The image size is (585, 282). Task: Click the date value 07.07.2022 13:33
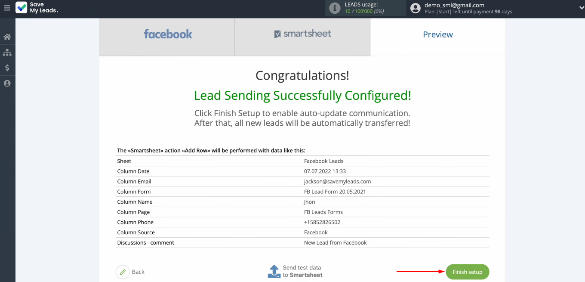click(325, 171)
